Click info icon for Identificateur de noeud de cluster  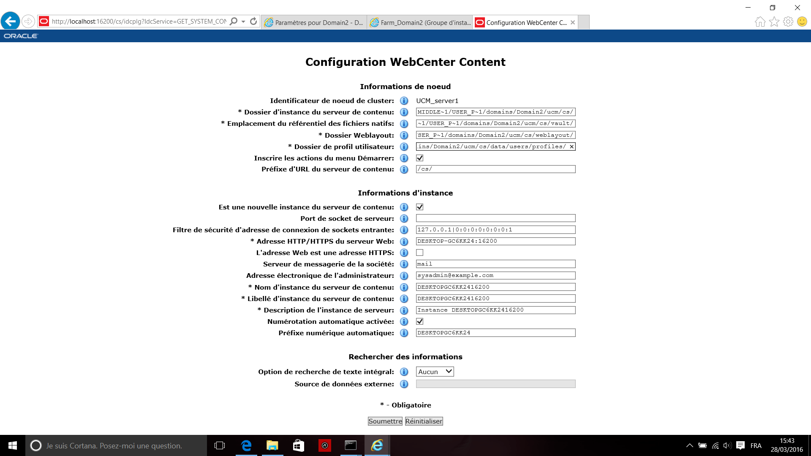[404, 101]
